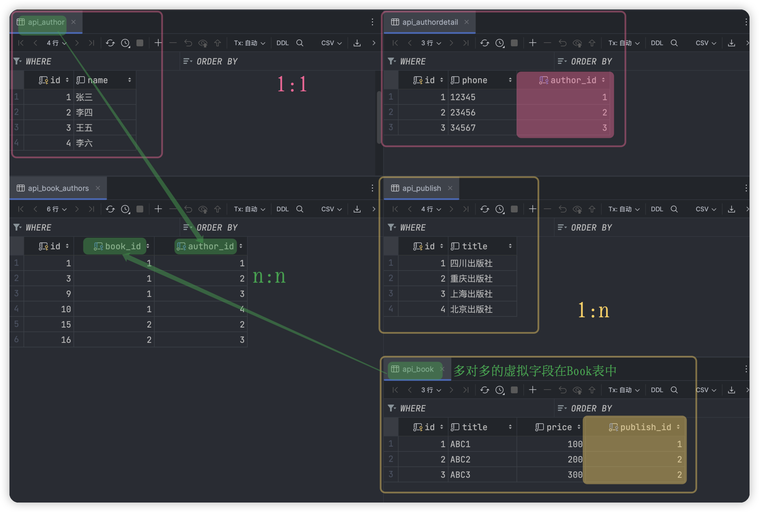Open 6 rows page size dropdown
Screen dimensions: 759x512
(57, 209)
